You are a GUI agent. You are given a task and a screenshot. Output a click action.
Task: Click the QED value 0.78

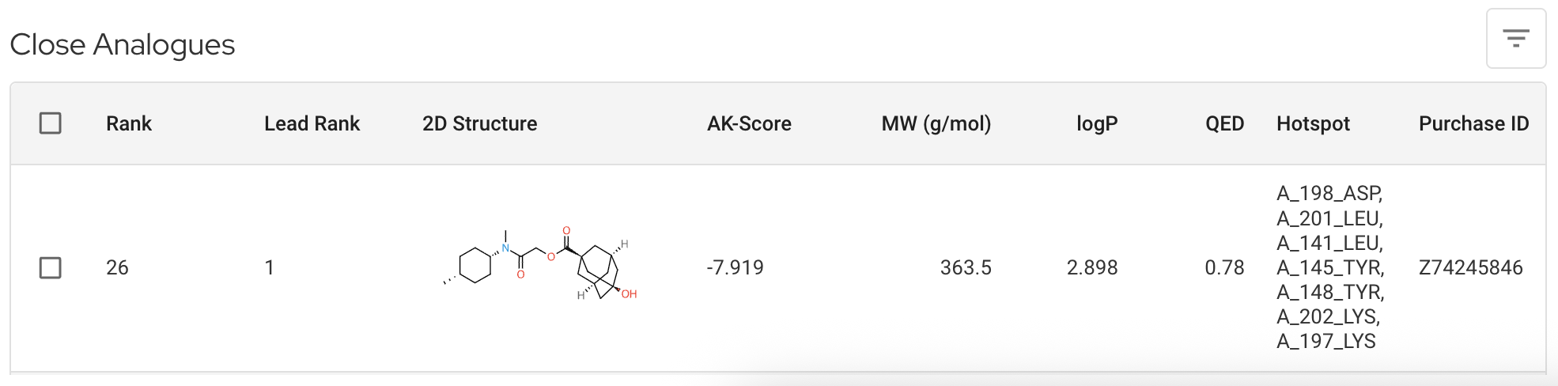pos(1224,268)
